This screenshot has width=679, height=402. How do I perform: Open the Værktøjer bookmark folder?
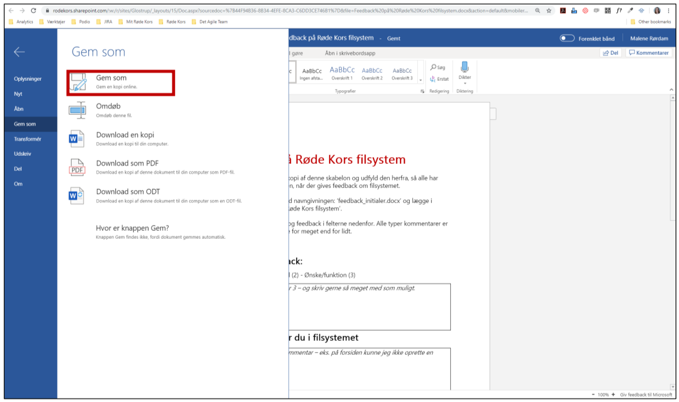click(52, 22)
